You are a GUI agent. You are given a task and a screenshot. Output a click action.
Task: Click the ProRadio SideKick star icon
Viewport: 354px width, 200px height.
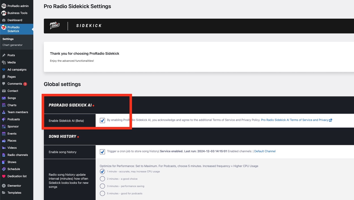(4, 27)
